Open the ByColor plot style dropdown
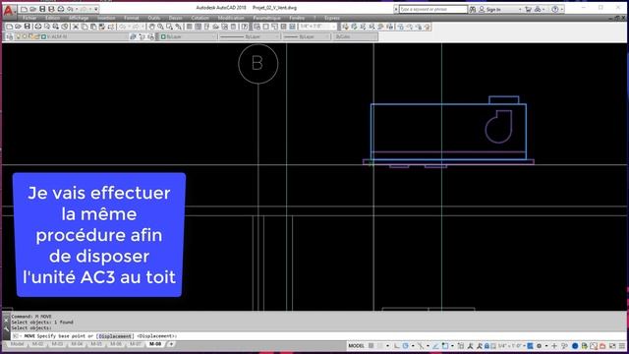The image size is (629, 354). pyautogui.click(x=355, y=37)
